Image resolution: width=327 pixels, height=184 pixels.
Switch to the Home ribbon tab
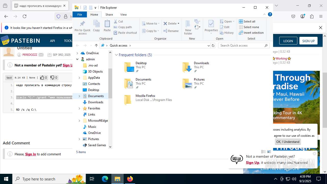click(x=94, y=15)
